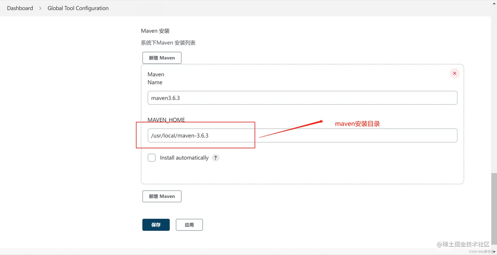Apply settings with the 应用 button
The width and height of the screenshot is (497, 255).
pyautogui.click(x=189, y=225)
